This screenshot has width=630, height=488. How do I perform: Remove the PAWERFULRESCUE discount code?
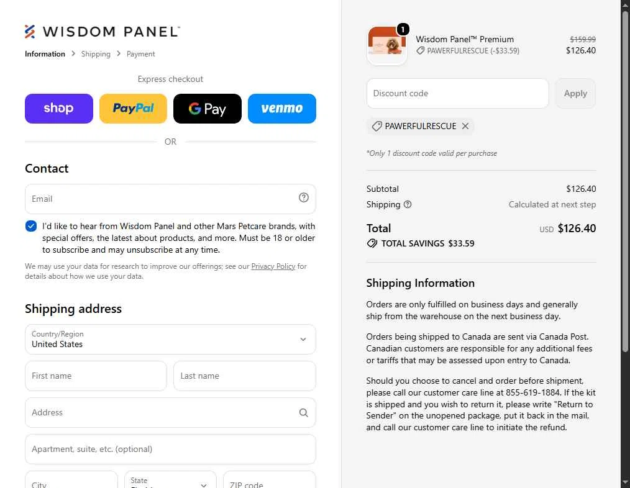pyautogui.click(x=465, y=126)
